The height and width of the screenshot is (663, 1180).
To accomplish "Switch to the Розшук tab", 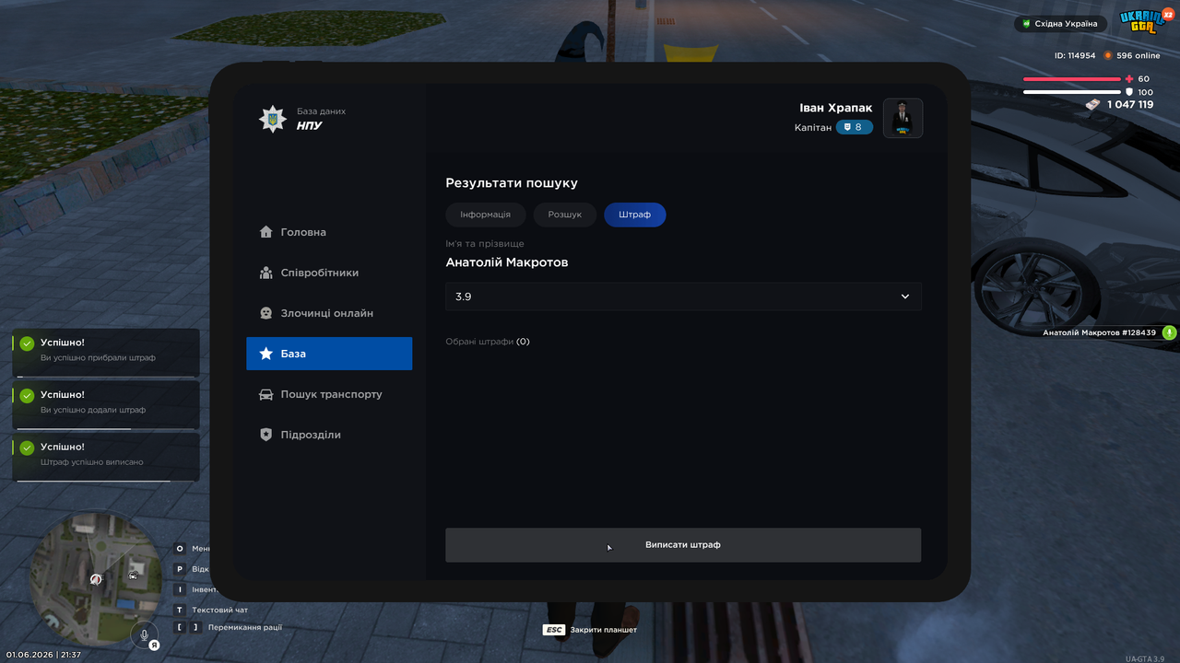I will [565, 215].
